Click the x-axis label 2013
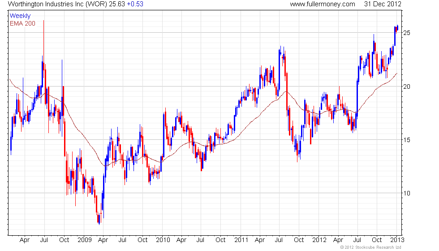 [x=397, y=240]
